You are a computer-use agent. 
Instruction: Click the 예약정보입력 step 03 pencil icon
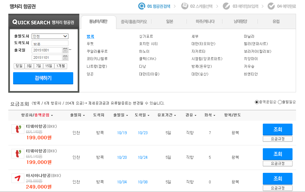pos(226,6)
